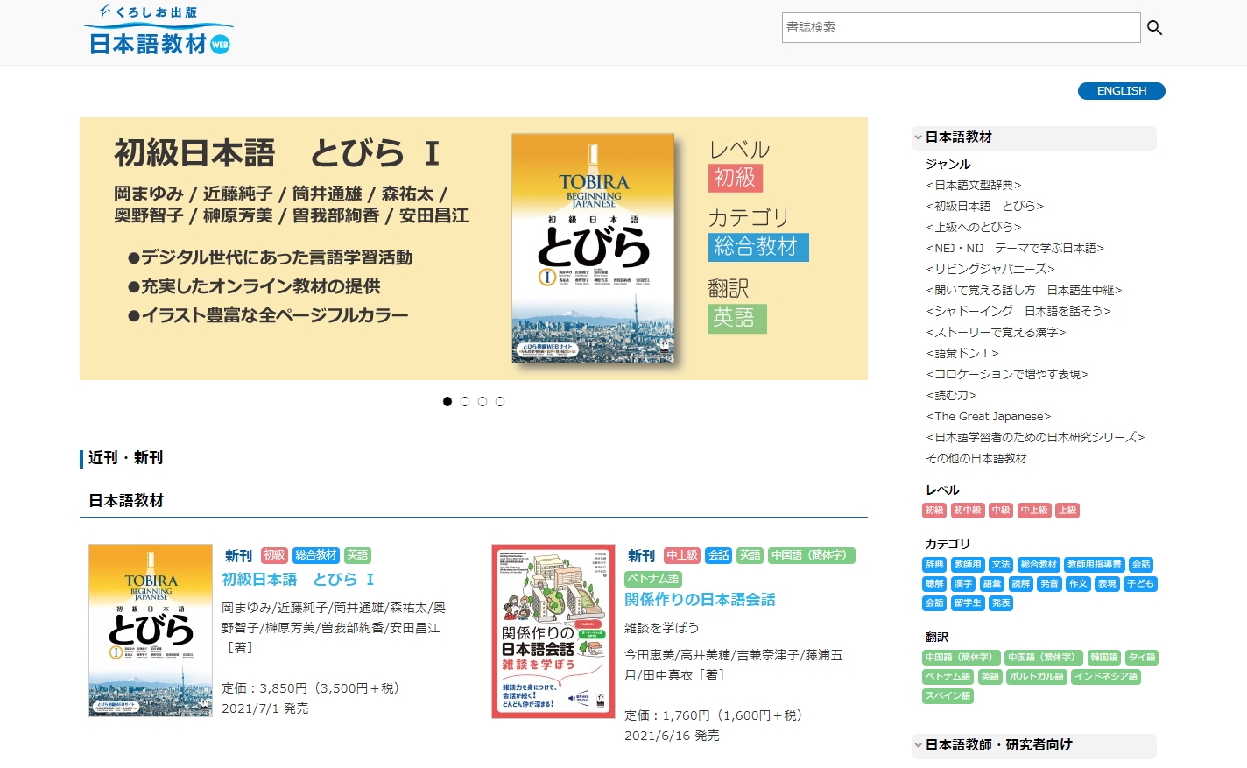Open large TOBIRA book cover in banner
Screen dimensions: 1247x768
tap(593, 248)
